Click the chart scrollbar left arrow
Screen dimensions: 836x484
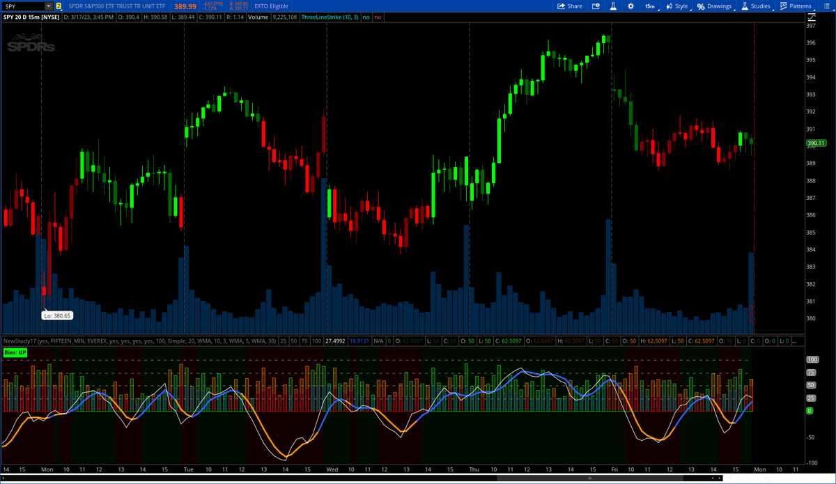pyautogui.click(x=3, y=479)
